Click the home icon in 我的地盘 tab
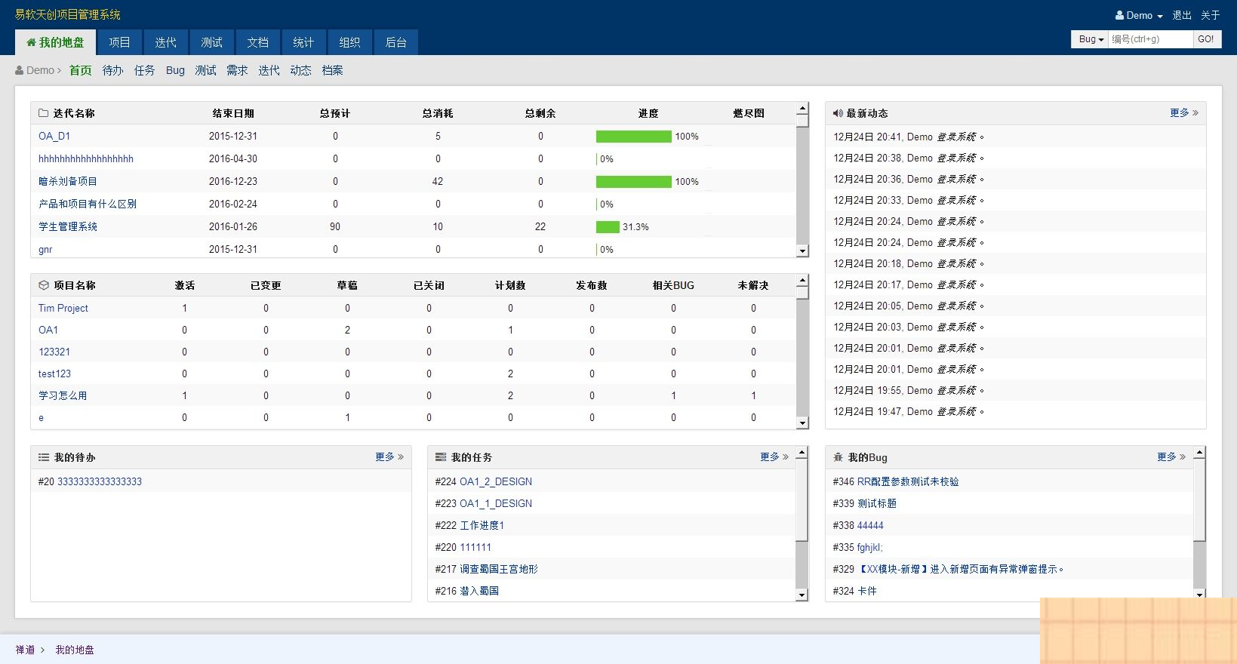Screen dimensions: 1237x664 (x=31, y=42)
